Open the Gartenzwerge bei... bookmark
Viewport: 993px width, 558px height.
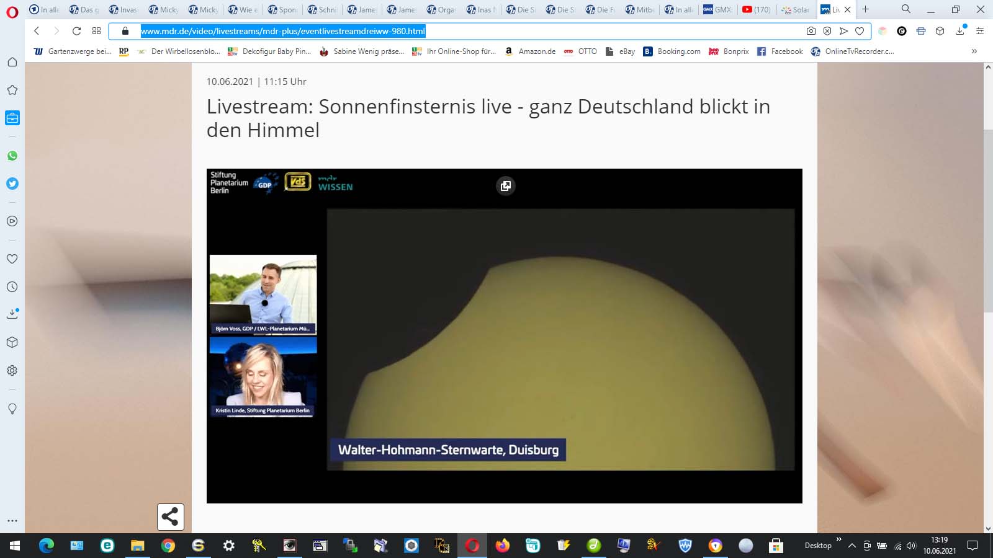click(x=73, y=51)
